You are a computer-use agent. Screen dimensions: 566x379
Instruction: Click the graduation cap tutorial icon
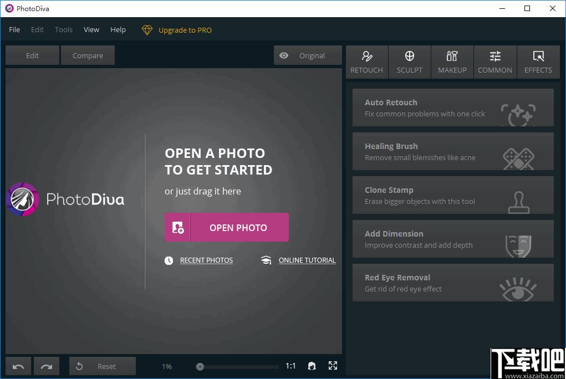tap(266, 260)
